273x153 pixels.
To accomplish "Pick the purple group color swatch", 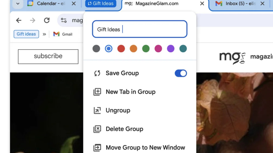I will [x=171, y=48].
